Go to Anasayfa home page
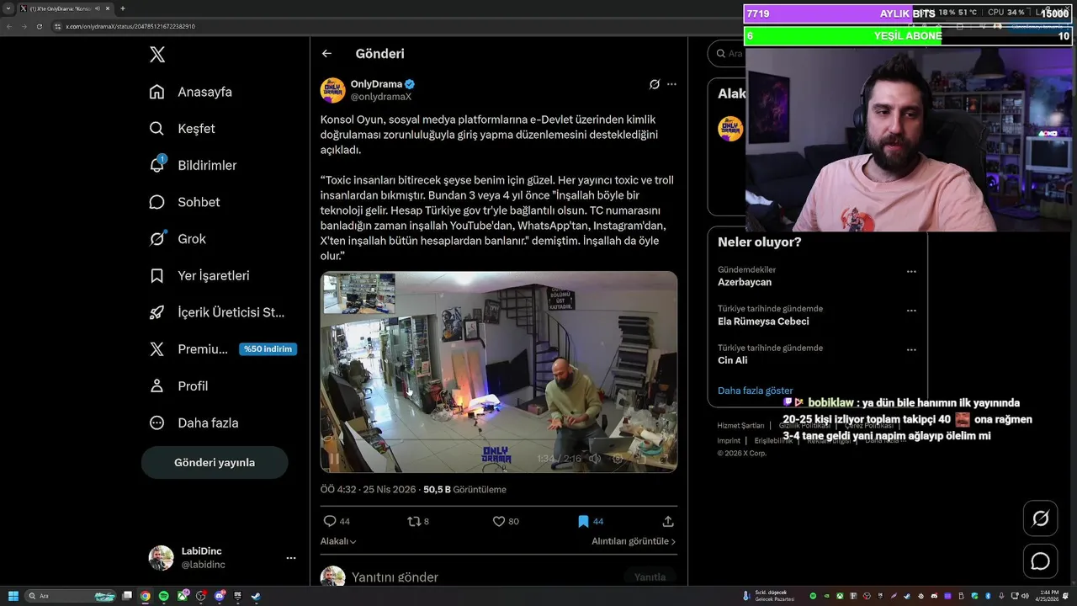Screen dimensions: 1077x606 click(x=191, y=92)
